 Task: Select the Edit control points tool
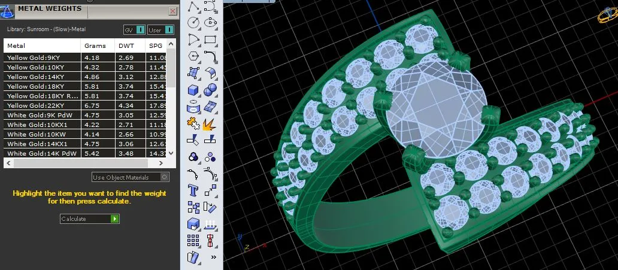click(193, 174)
